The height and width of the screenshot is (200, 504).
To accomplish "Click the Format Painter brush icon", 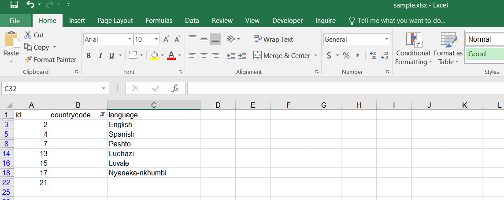I will 28,59.
